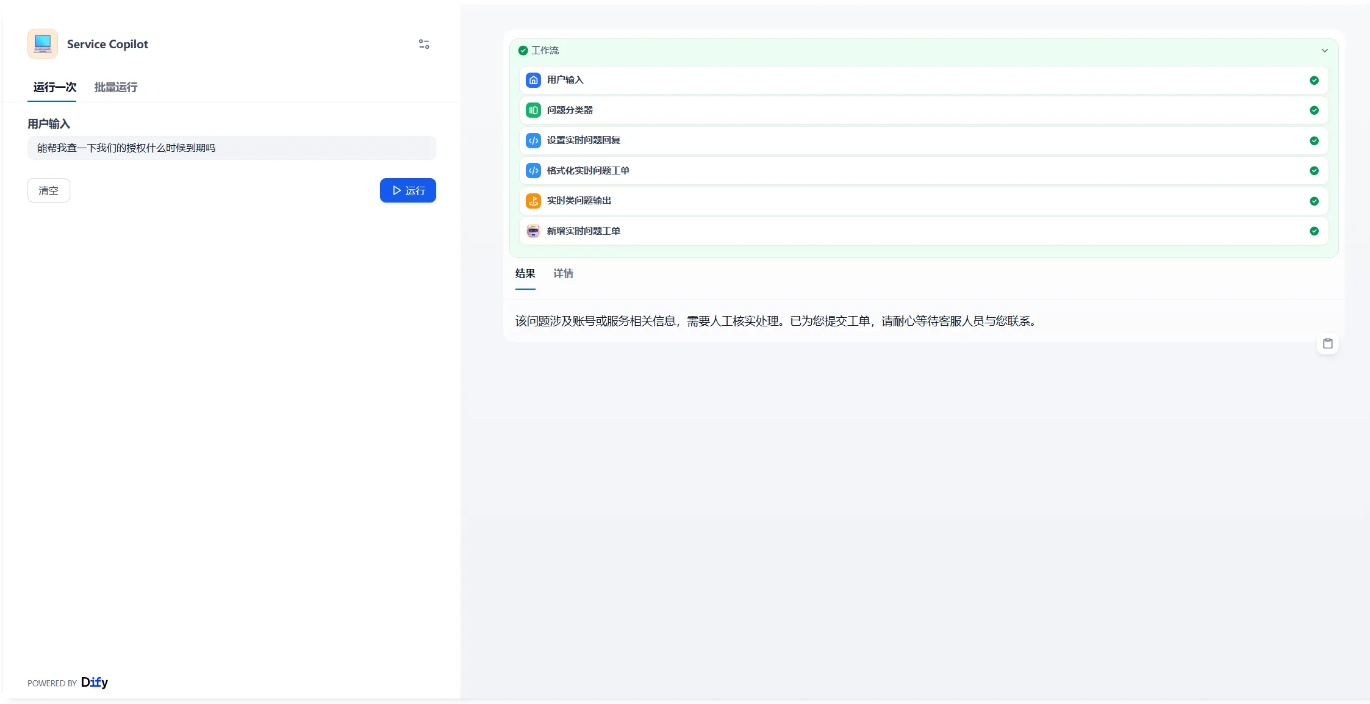The height and width of the screenshot is (704, 1370).
Task: Click the 格式化实时问题工单 code icon
Action: coord(533,171)
